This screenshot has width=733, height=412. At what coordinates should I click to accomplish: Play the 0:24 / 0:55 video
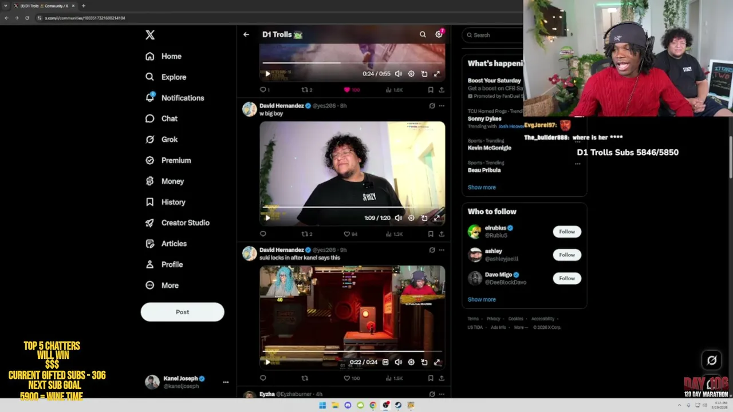tap(267, 74)
